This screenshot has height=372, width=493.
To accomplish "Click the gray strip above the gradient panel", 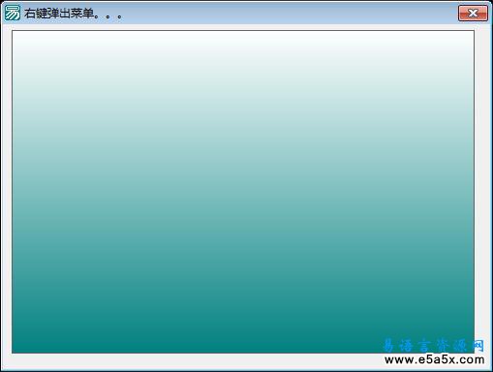I will point(243,27).
